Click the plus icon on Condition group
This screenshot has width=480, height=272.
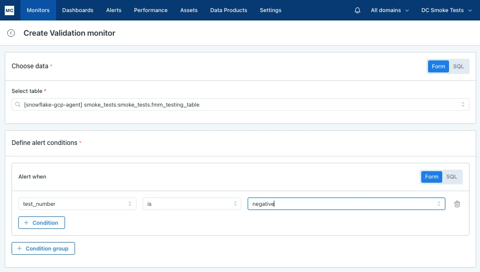pyautogui.click(x=19, y=248)
